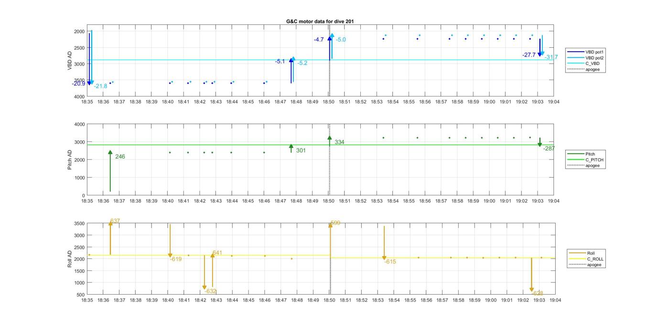The image size is (669, 331).
Task: Click the "-287" pitch annotation
Action: [x=549, y=149]
